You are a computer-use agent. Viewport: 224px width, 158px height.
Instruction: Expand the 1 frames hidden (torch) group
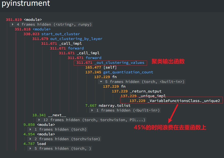[x=58, y=129]
